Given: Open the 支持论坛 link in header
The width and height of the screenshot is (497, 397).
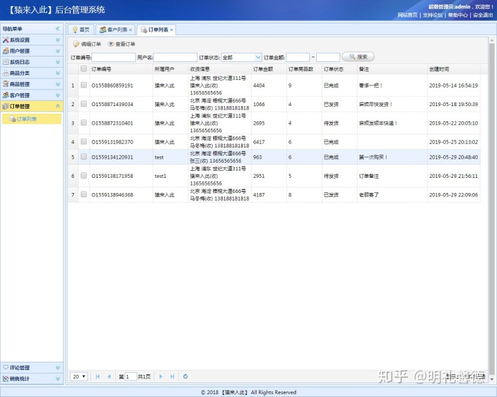Looking at the screenshot, I should tap(433, 15).
